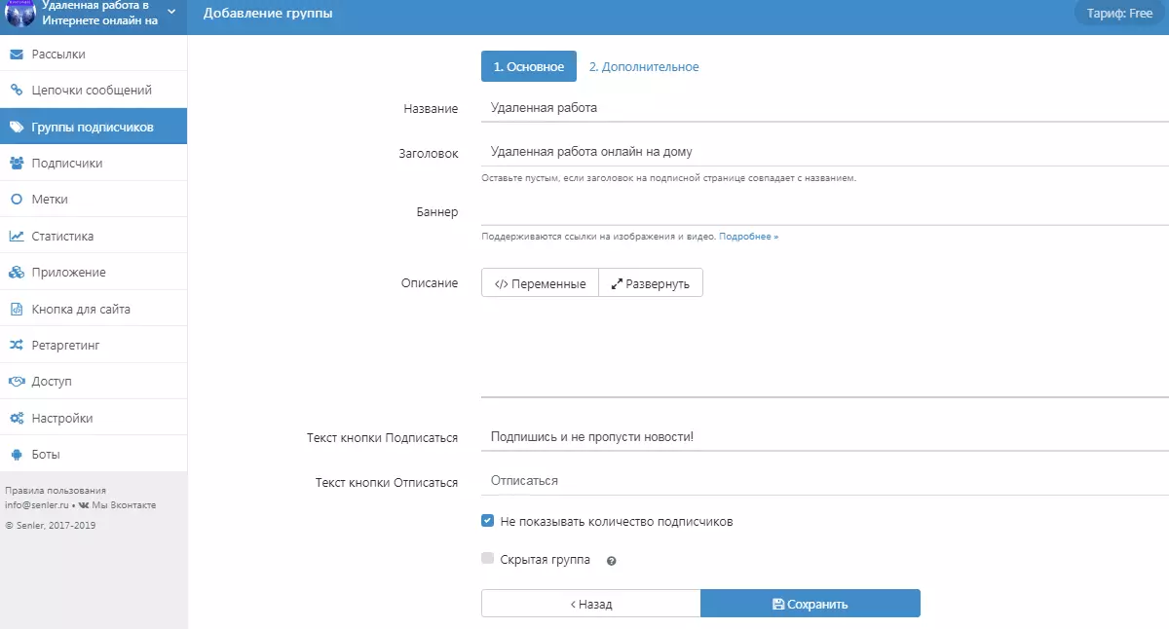This screenshot has height=629, width=1169.
Task: Click inside the Описание text area
Action: pyautogui.click(x=825, y=348)
